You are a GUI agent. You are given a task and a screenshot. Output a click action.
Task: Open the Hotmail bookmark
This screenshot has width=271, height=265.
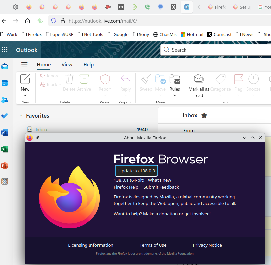point(192,34)
